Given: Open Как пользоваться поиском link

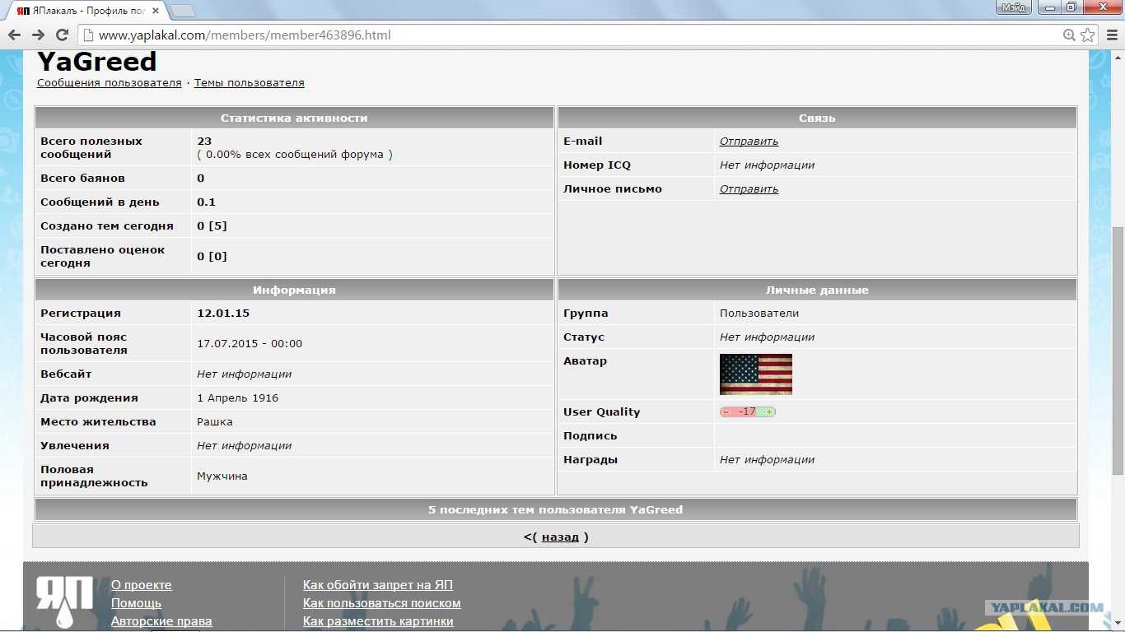Looking at the screenshot, I should (382, 603).
